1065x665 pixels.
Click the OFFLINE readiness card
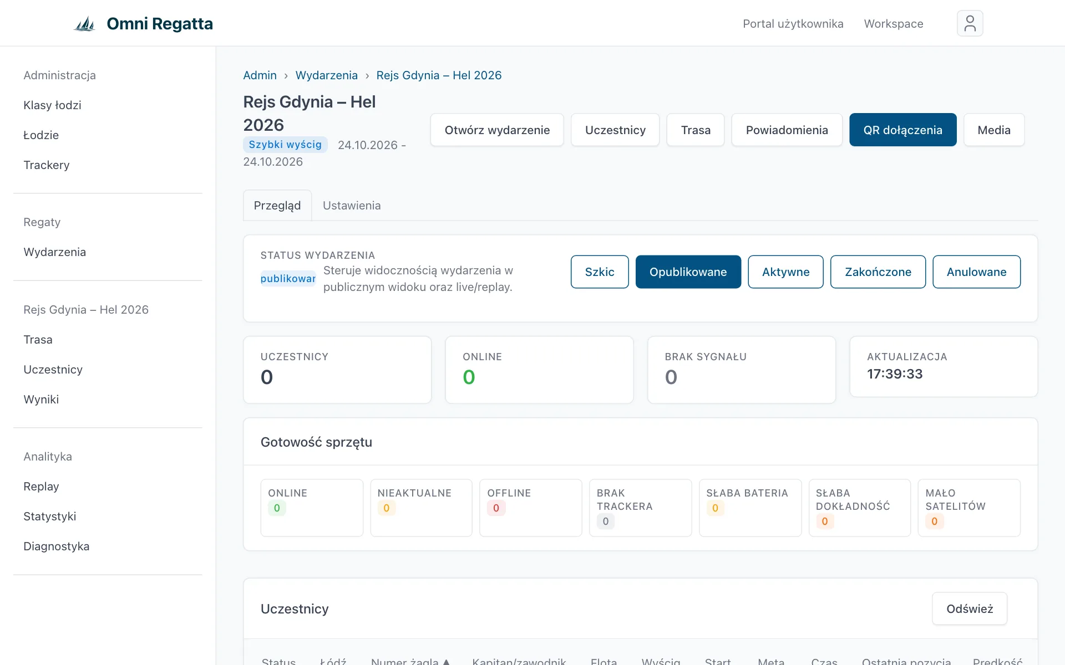click(530, 508)
